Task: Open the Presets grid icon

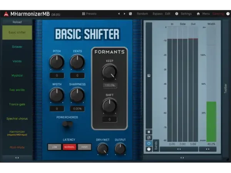Action: (x=84, y=14)
